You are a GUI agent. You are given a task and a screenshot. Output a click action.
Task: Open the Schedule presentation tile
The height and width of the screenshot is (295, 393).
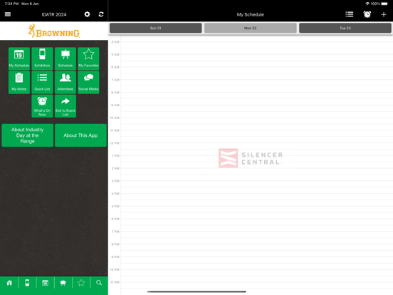(x=65, y=58)
